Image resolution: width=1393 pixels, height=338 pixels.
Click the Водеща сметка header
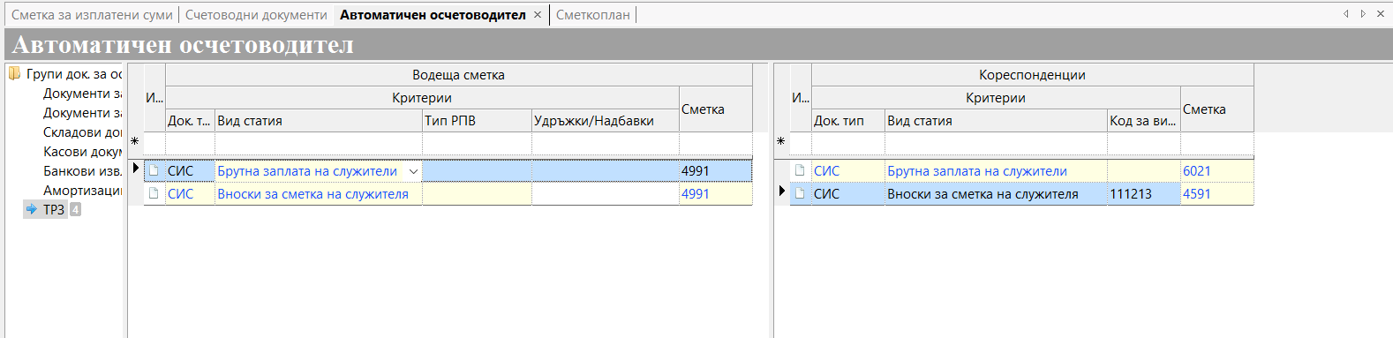[458, 75]
